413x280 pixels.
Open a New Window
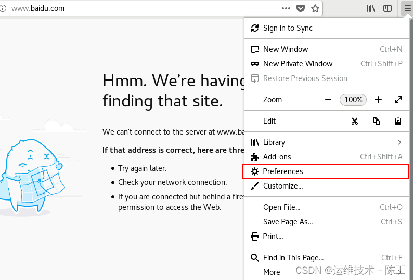pyautogui.click(x=327, y=49)
